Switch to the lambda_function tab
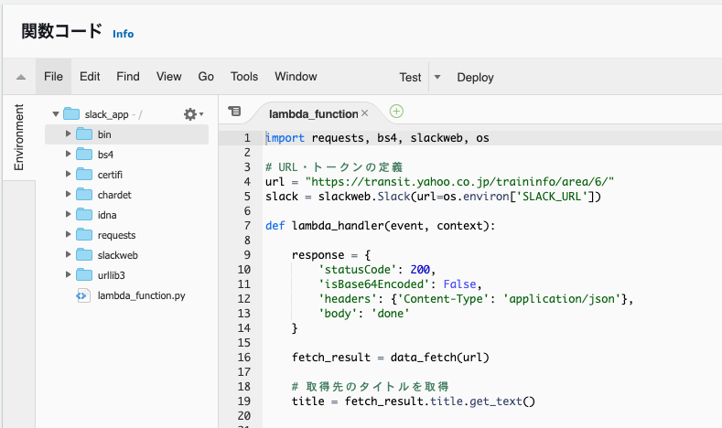The image size is (722, 428). 313,113
